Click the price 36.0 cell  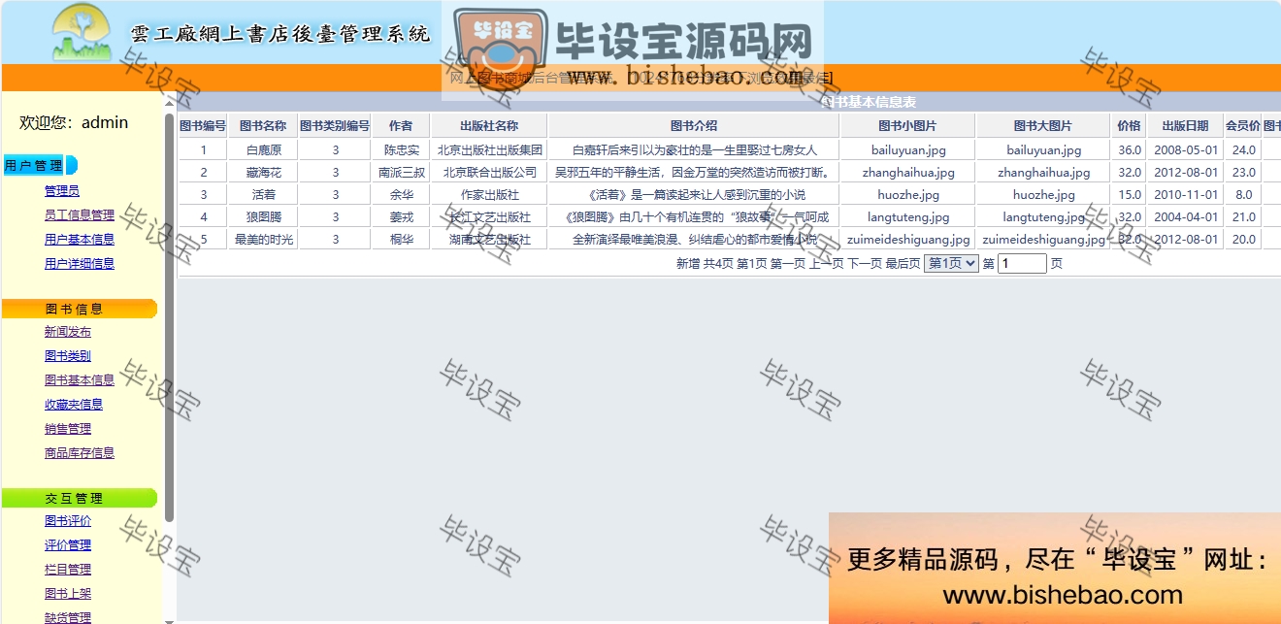click(x=1129, y=150)
